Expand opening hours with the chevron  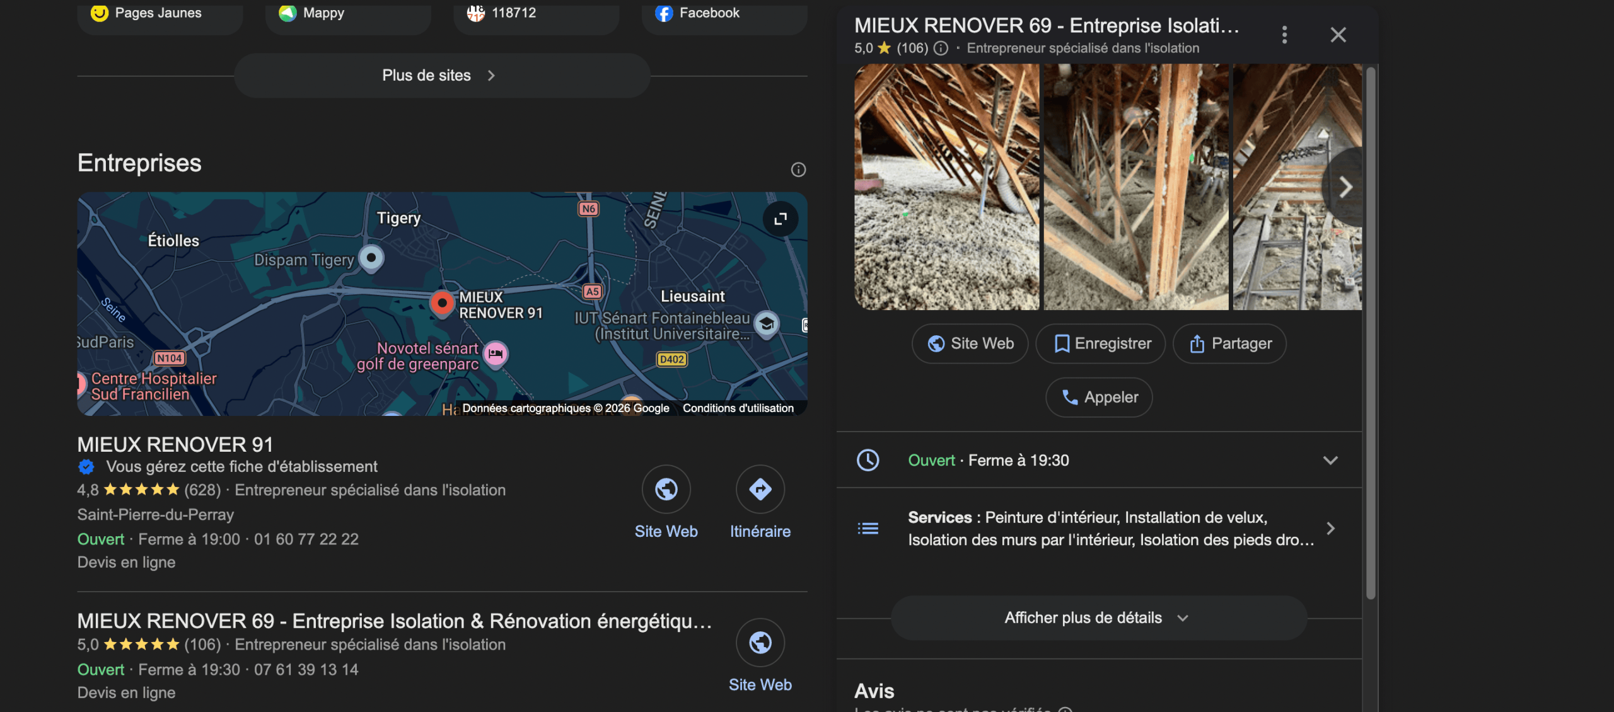click(x=1330, y=461)
